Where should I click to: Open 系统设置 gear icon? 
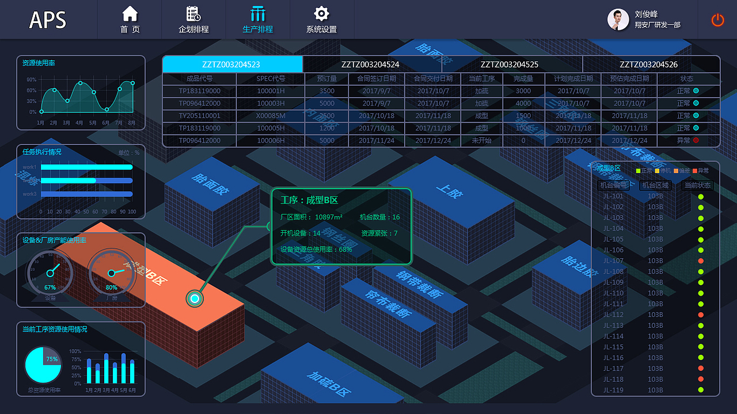tap(321, 14)
